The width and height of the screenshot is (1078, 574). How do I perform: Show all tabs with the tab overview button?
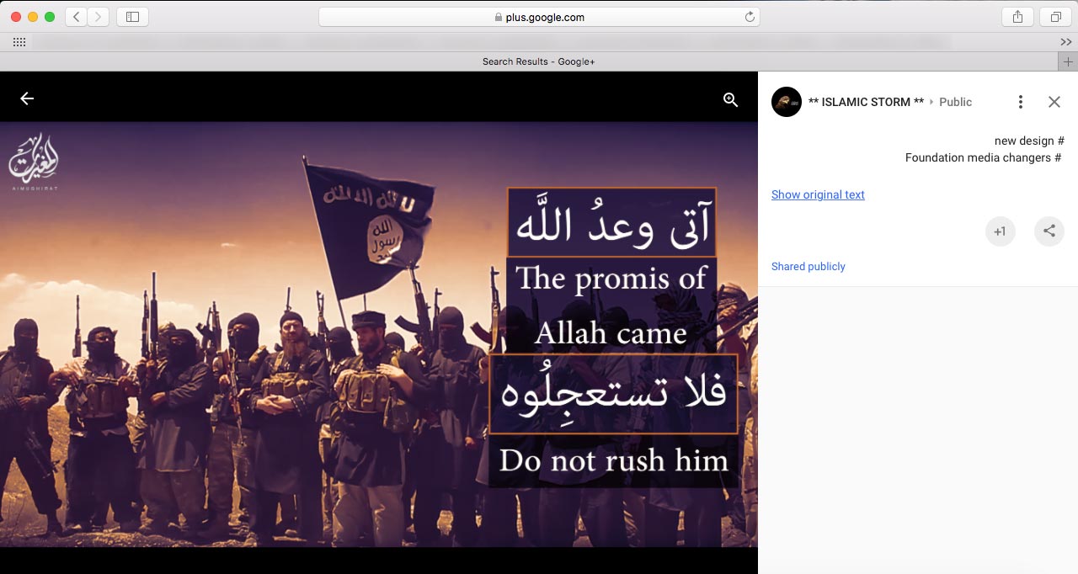click(1055, 17)
